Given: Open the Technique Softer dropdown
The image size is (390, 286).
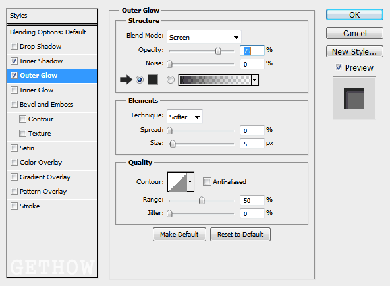Looking at the screenshot, I should pyautogui.click(x=184, y=117).
